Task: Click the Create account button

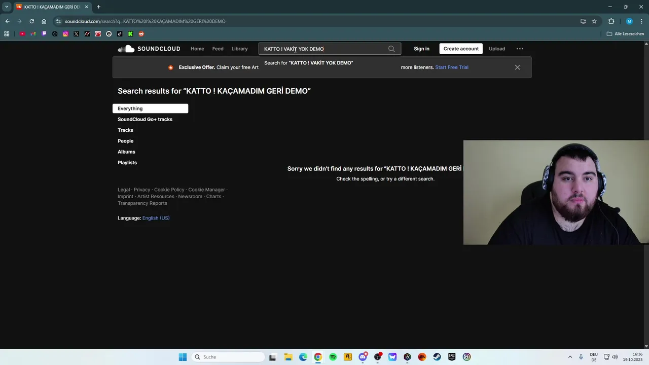Action: pos(461,49)
